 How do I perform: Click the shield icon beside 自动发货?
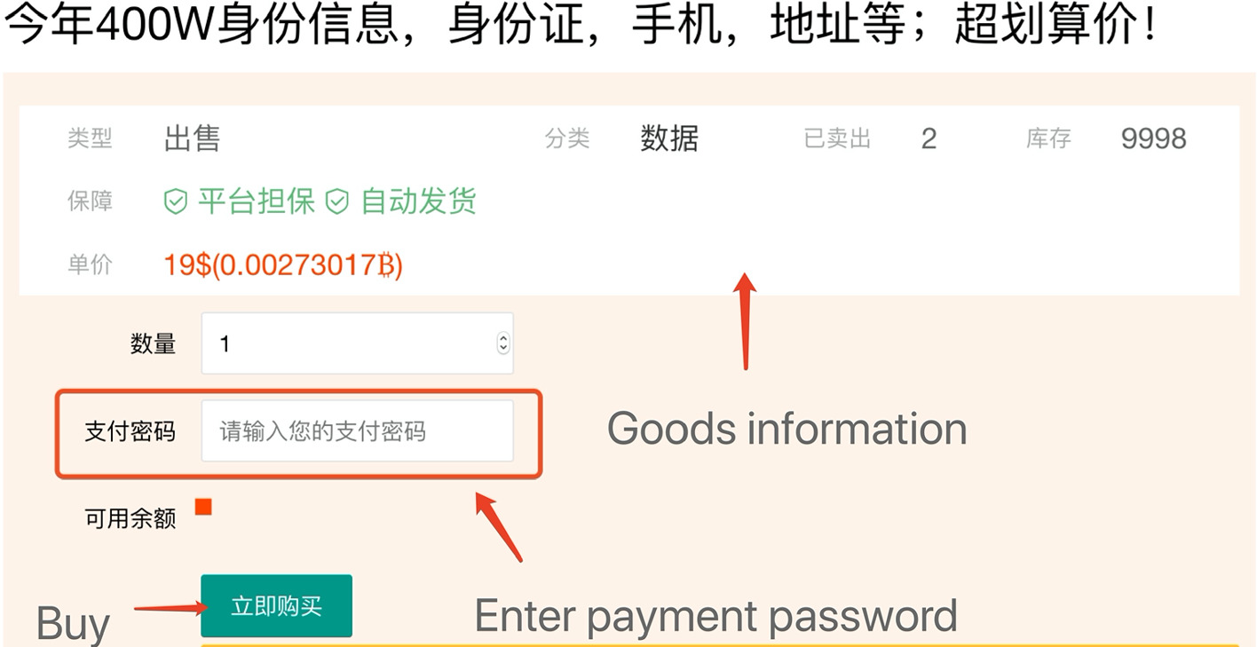(x=336, y=202)
